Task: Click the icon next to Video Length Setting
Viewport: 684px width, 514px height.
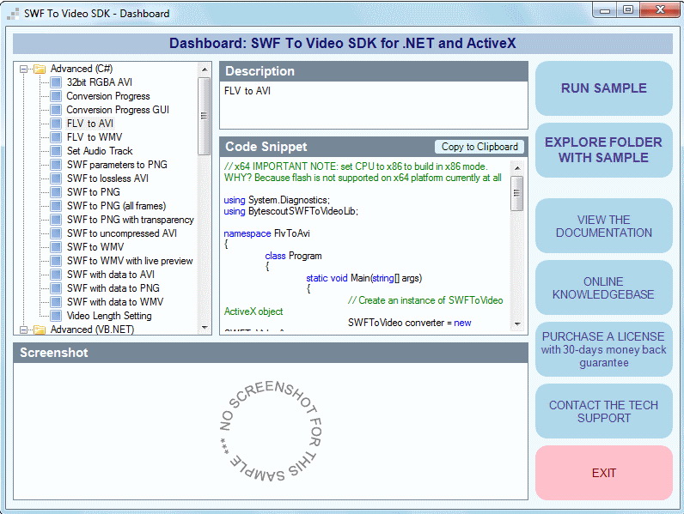Action: pos(57,316)
